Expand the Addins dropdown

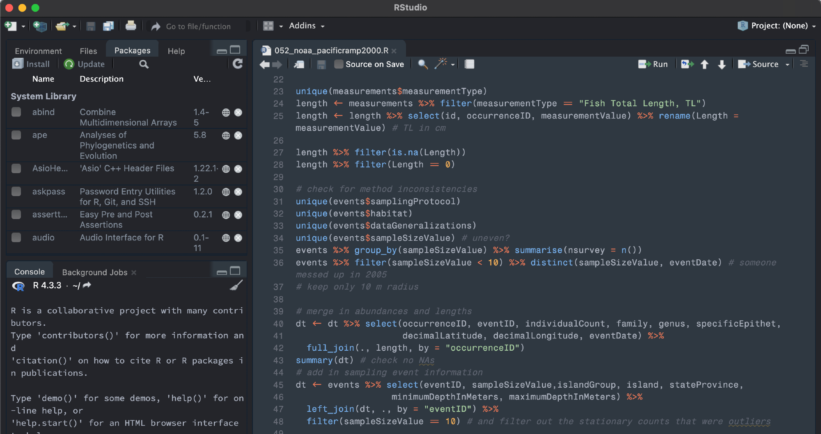coord(306,26)
